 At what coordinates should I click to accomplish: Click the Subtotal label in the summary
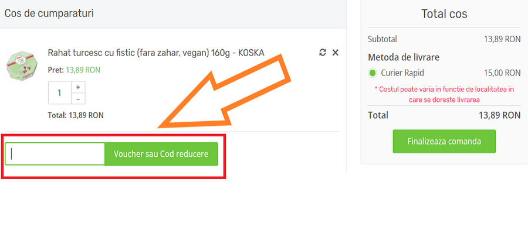tap(383, 39)
